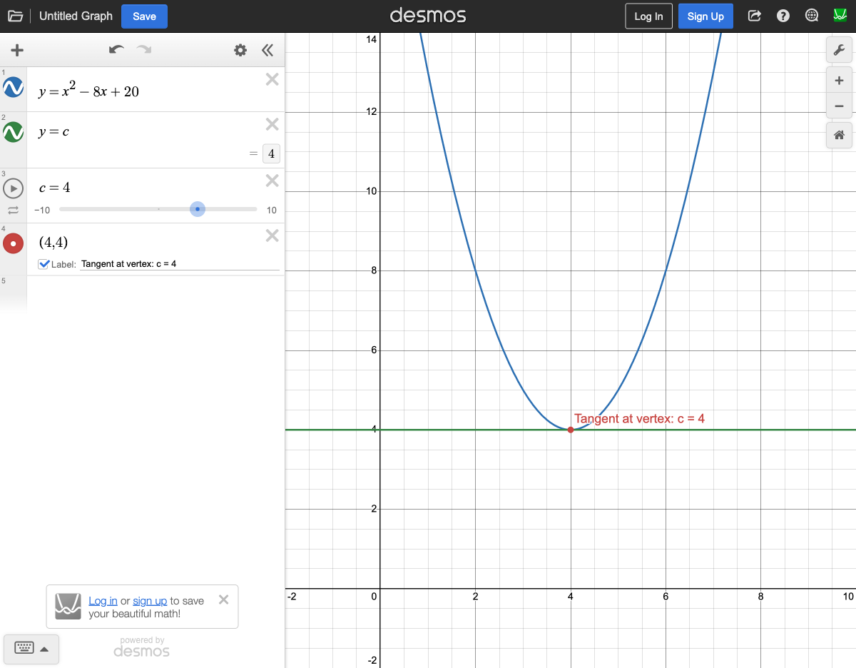The width and height of the screenshot is (856, 668).
Task: Click the red point at the vertex
Action: click(570, 430)
